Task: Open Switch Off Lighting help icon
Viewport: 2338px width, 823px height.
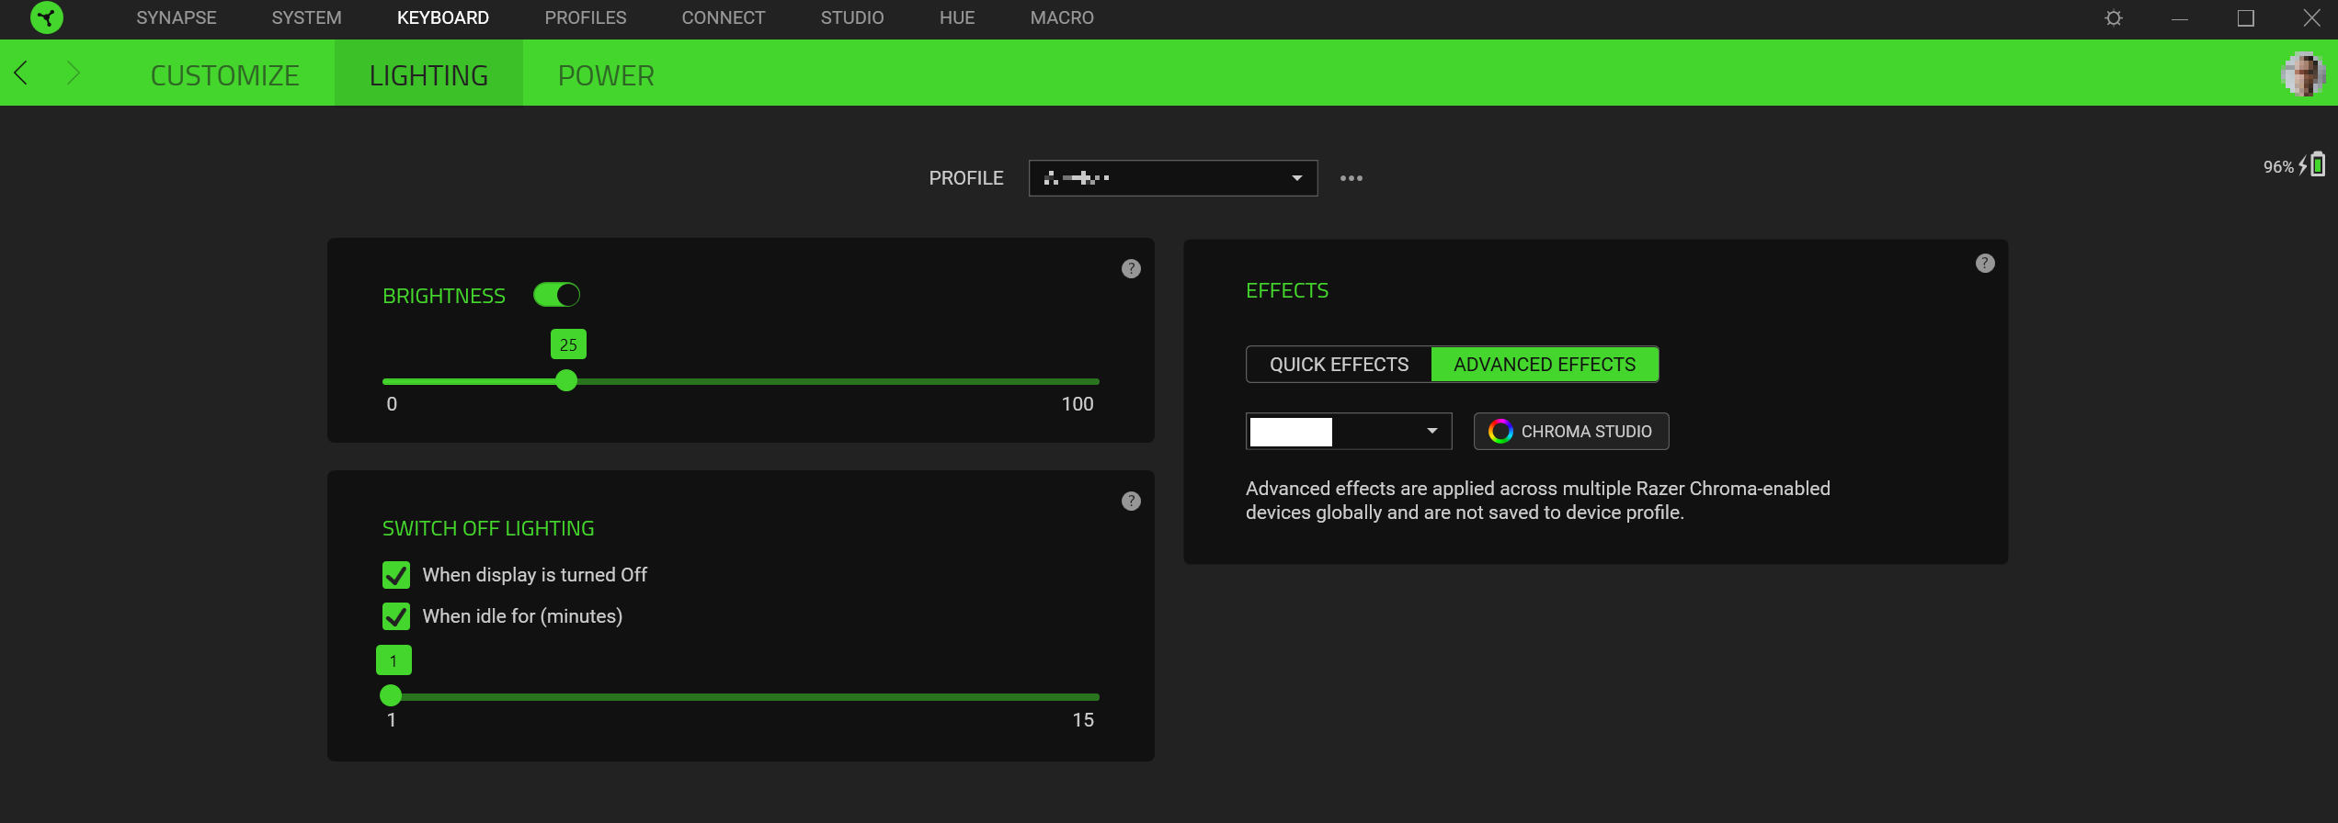Action: tap(1131, 502)
